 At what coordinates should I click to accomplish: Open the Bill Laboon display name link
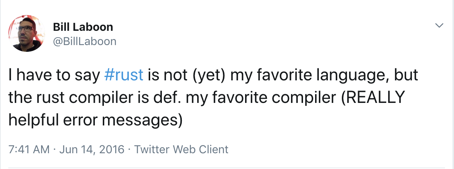[x=83, y=27]
